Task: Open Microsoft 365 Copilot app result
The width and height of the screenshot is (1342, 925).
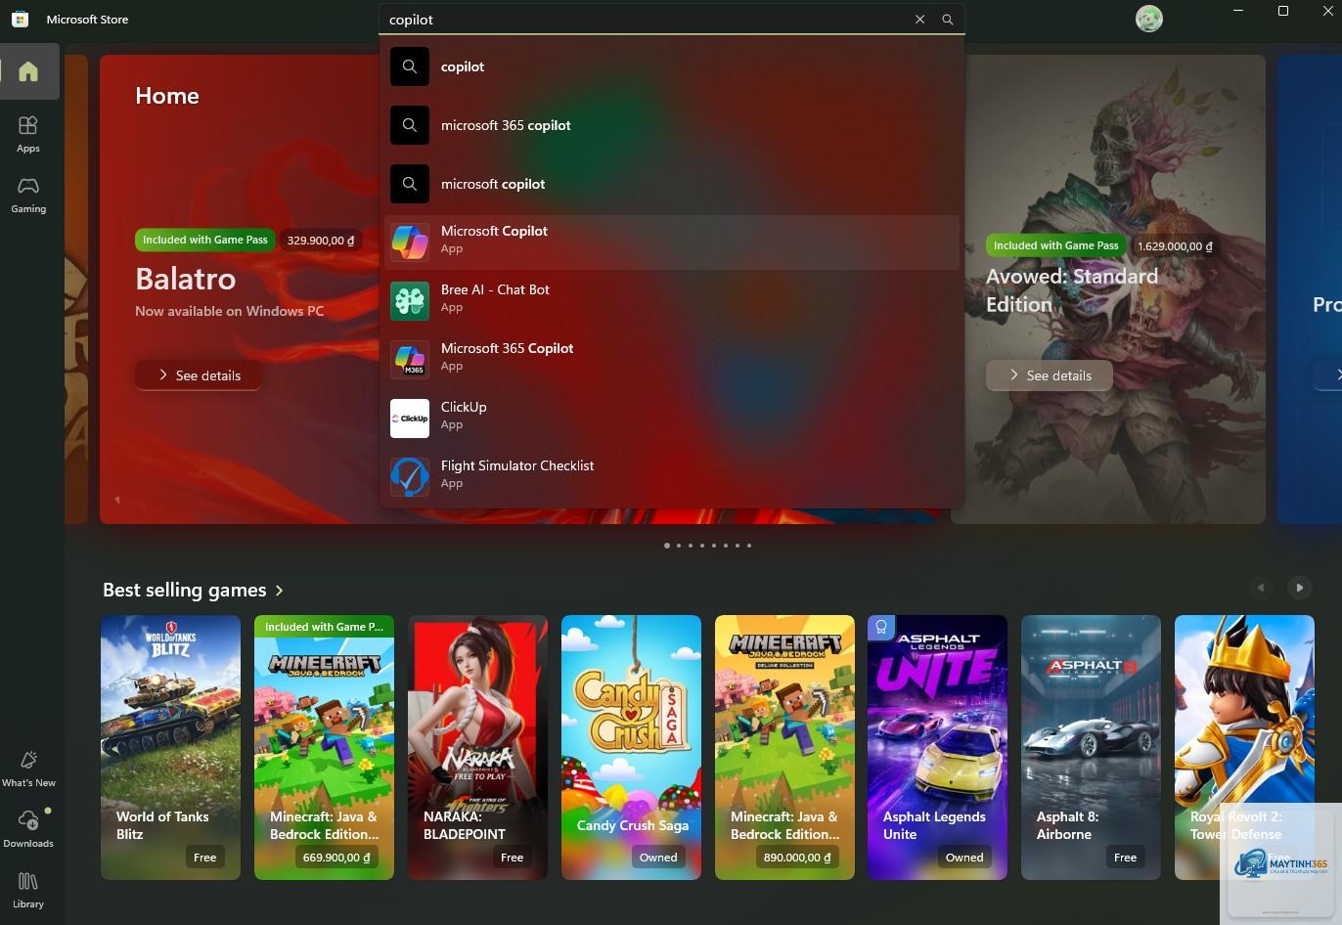Action: [671, 360]
